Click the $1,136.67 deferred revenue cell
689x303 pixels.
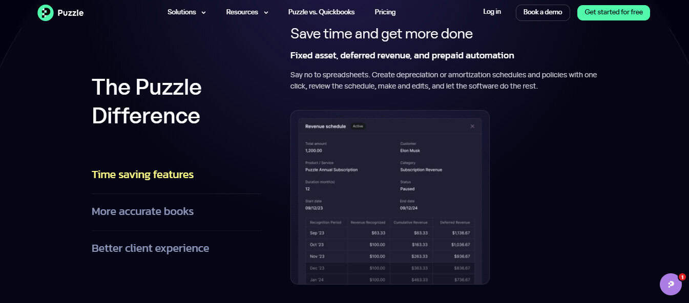pyautogui.click(x=461, y=233)
